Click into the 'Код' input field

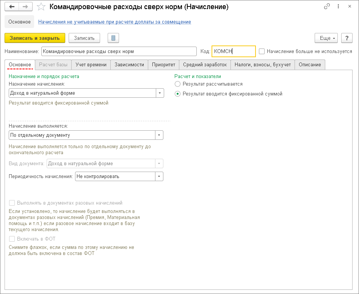(234, 51)
